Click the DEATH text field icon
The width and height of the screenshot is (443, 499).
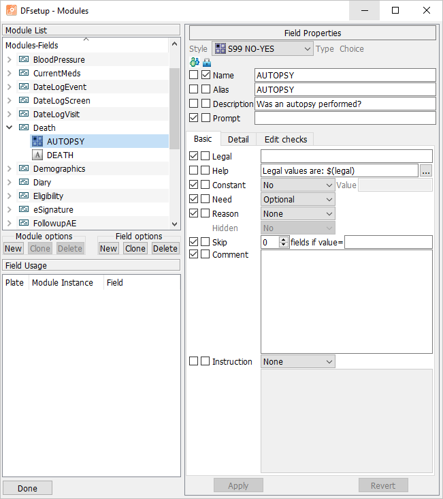pos(37,155)
